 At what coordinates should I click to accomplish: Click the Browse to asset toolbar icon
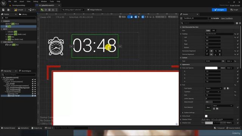tap(9, 10)
